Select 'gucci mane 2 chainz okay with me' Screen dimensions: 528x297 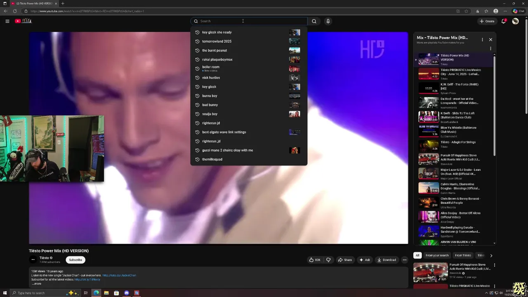(x=249, y=150)
